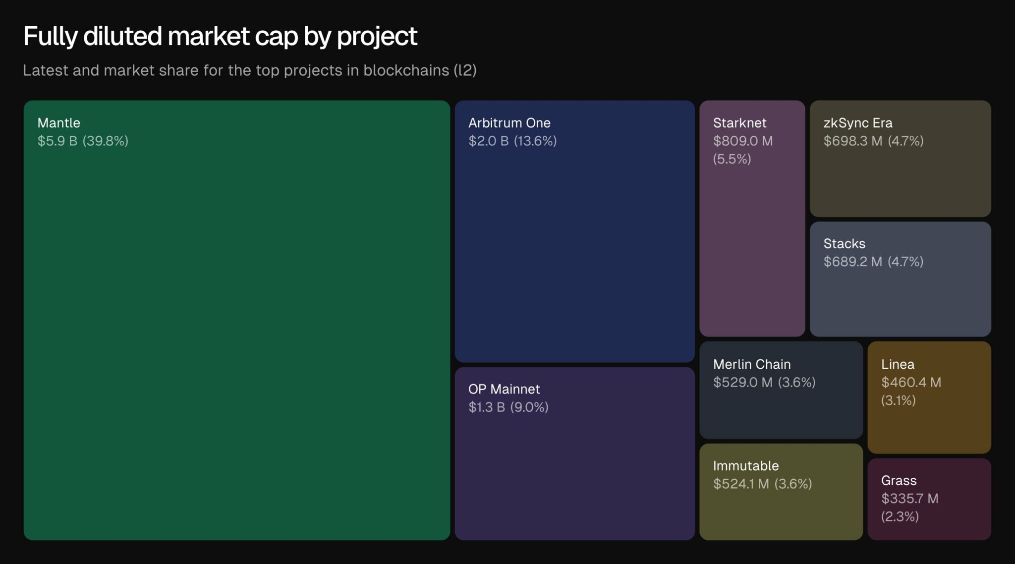Screen dimensions: 1015x564
Task: Click the Merlin Chain block
Action: pyautogui.click(x=781, y=390)
